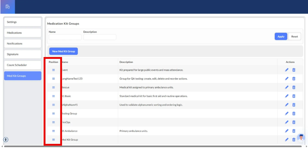Viewport: 308px width, 149px height.
Task: Open the accessibility options icon
Action: point(6,139)
